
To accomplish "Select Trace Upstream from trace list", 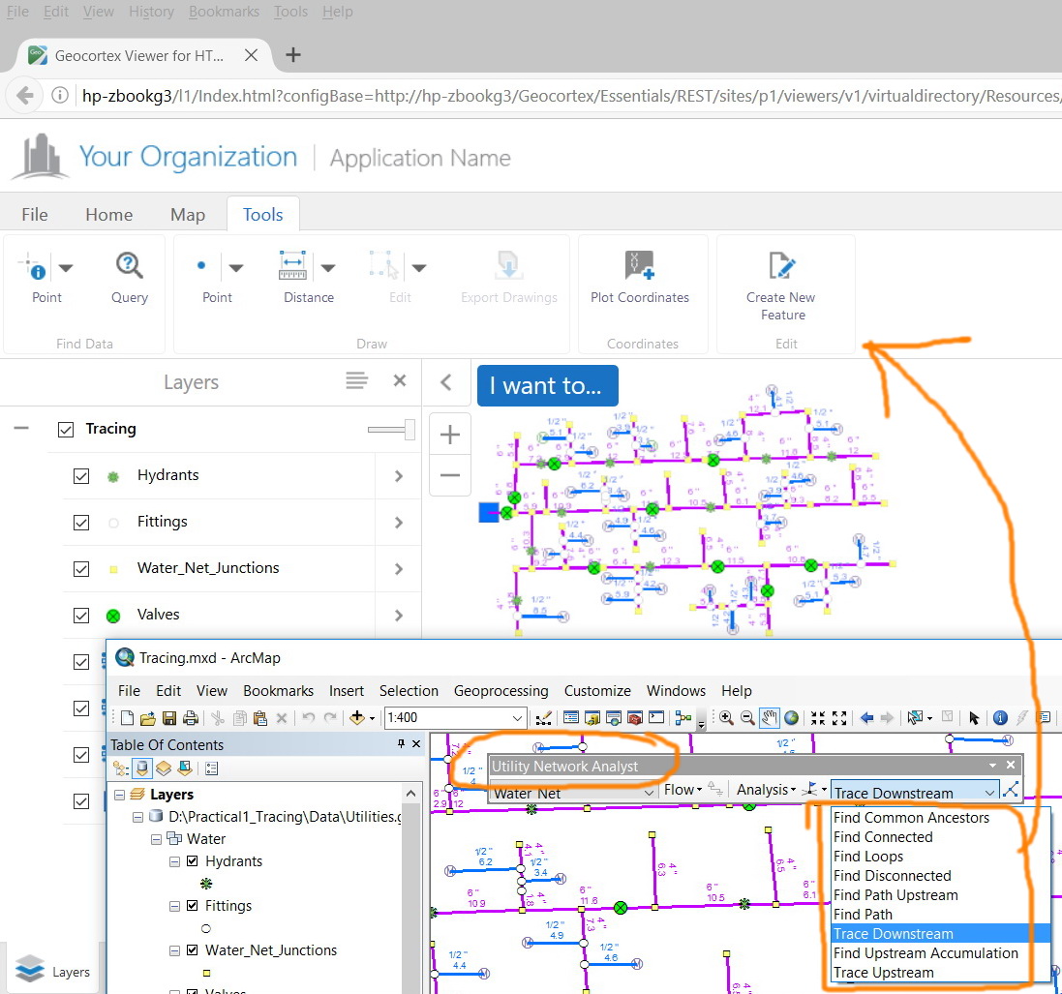I will (883, 973).
